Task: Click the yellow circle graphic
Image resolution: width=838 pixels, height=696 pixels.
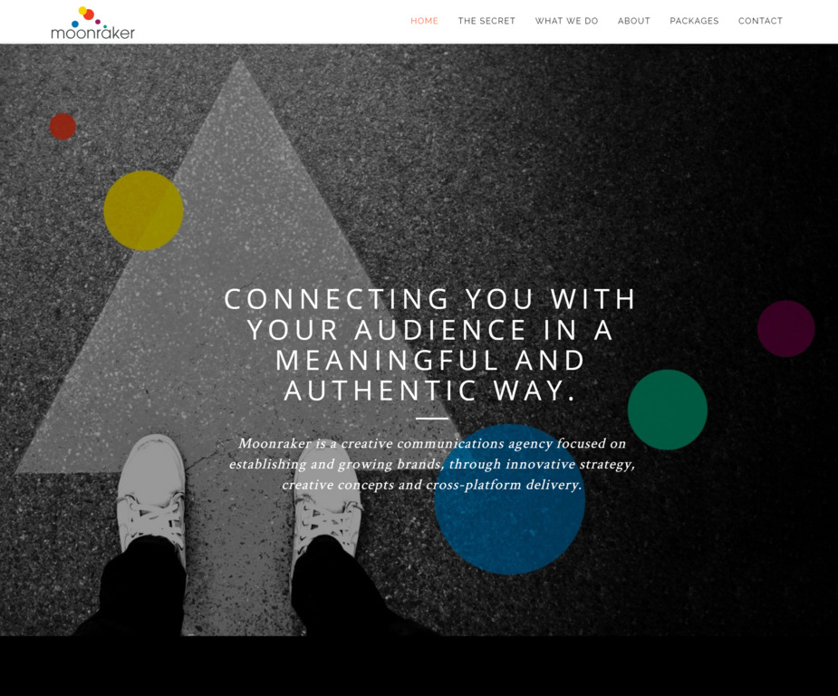Action: click(143, 210)
